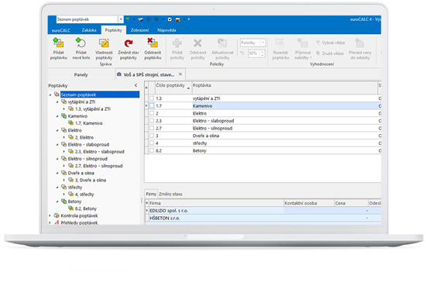Select the EDILIZIO spol. s r.o. row

pyautogui.click(x=263, y=211)
